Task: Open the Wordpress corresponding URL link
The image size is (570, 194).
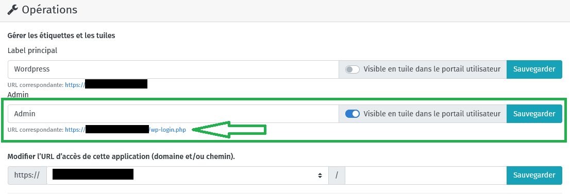Action: (x=106, y=85)
